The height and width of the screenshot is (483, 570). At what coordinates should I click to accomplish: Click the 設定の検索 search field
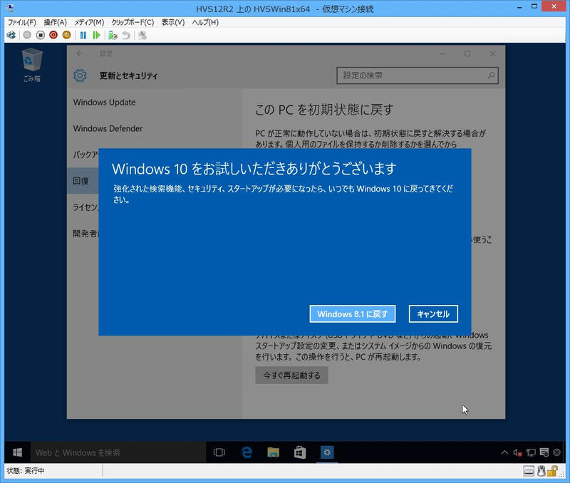coord(418,76)
